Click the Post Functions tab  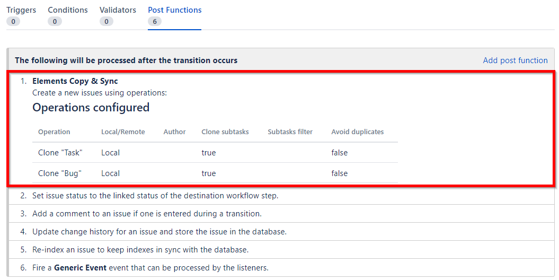pos(175,10)
